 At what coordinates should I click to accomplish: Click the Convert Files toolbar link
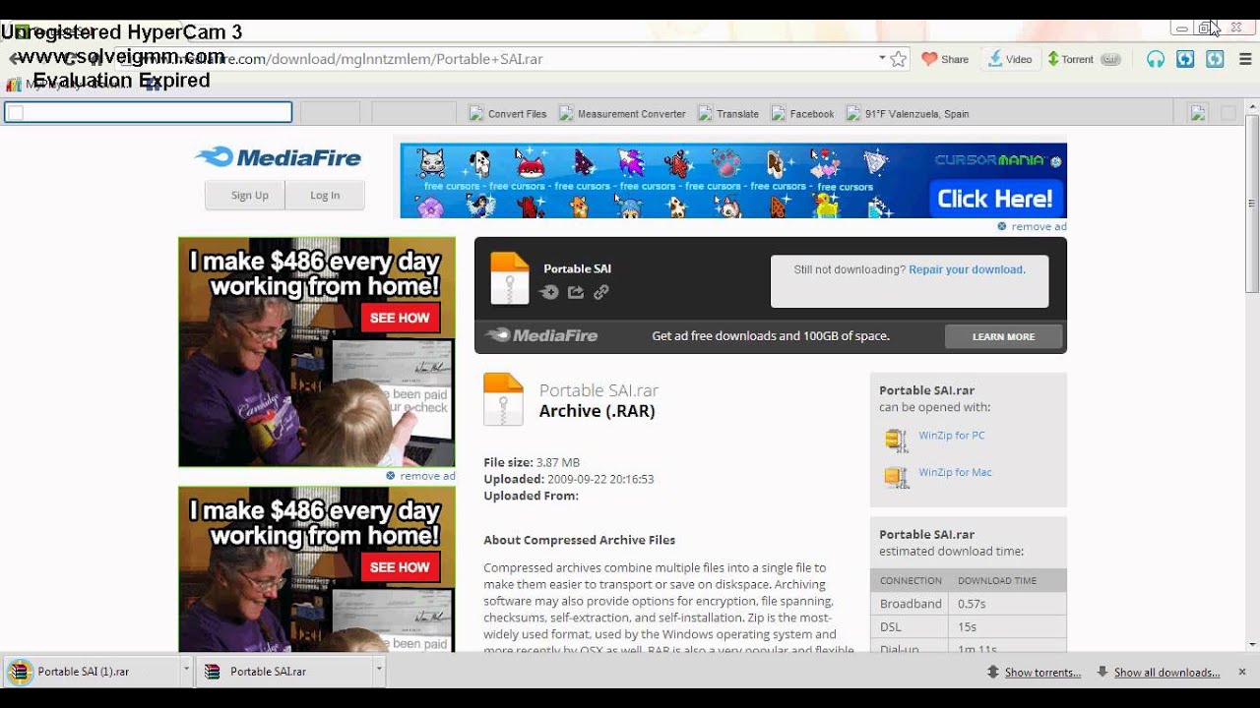[x=508, y=114]
